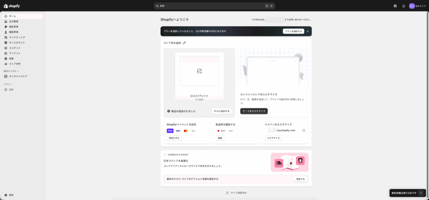Screen dimensions: 429x200
Task: Open ディスカウント (Discounts) in the sidebar
Action: click(17, 43)
